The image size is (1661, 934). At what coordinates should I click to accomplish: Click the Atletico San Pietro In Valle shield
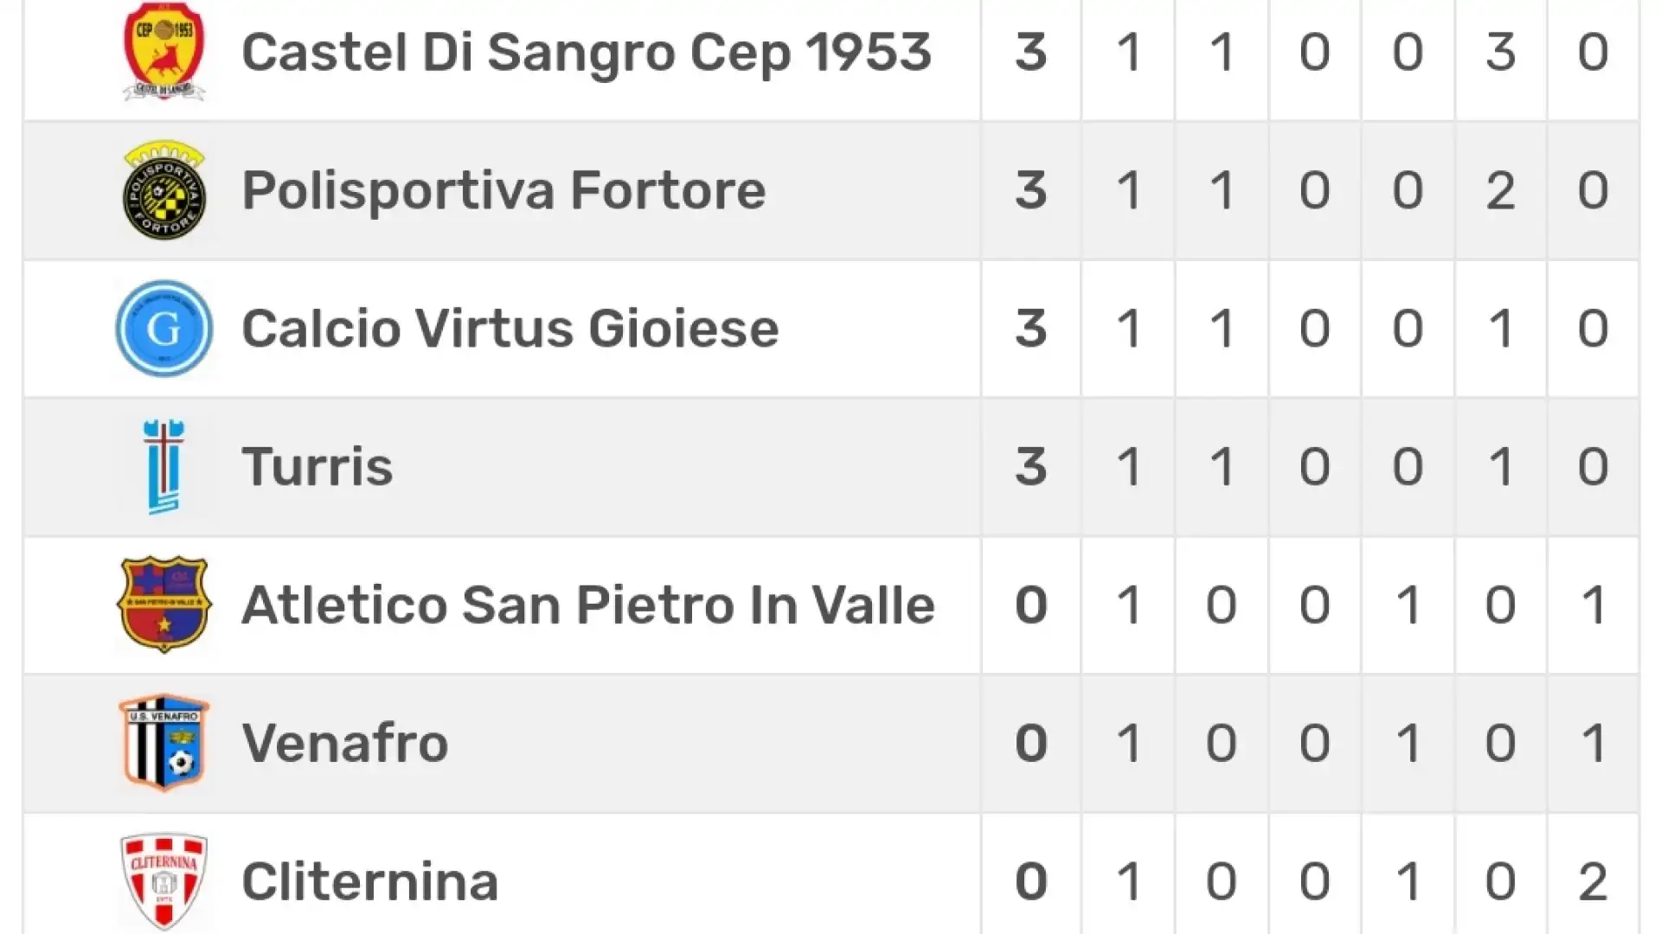tap(164, 605)
